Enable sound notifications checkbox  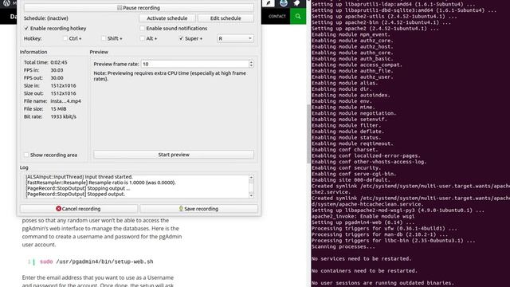pos(142,29)
